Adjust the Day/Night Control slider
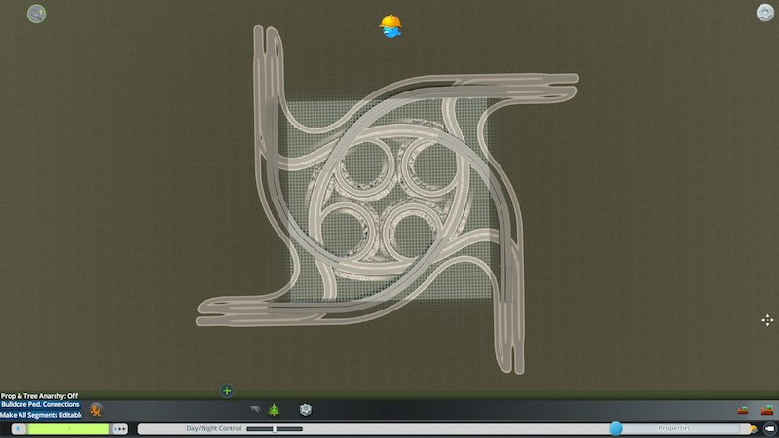Image resolution: width=779 pixels, height=438 pixels. pos(275,428)
